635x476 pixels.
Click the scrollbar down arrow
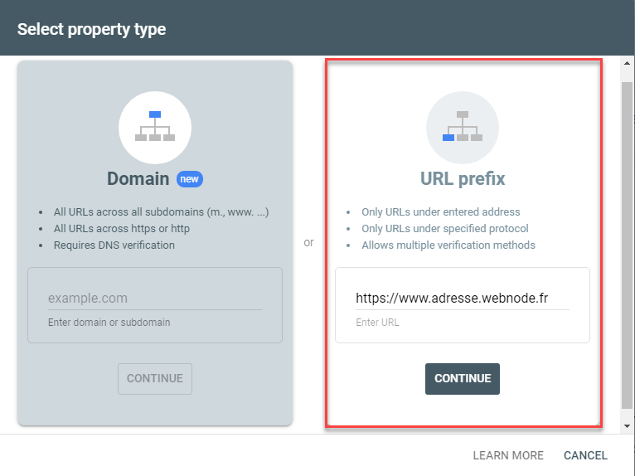point(627,425)
